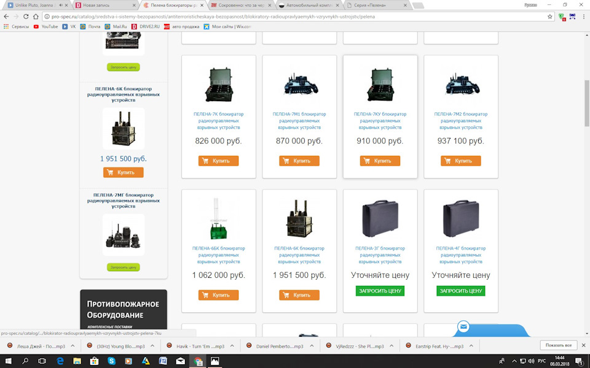Image resolution: width=590 pixels, height=368 pixels.
Task: Click ПЕЛЕНА-7М2 product image
Action: click(462, 85)
